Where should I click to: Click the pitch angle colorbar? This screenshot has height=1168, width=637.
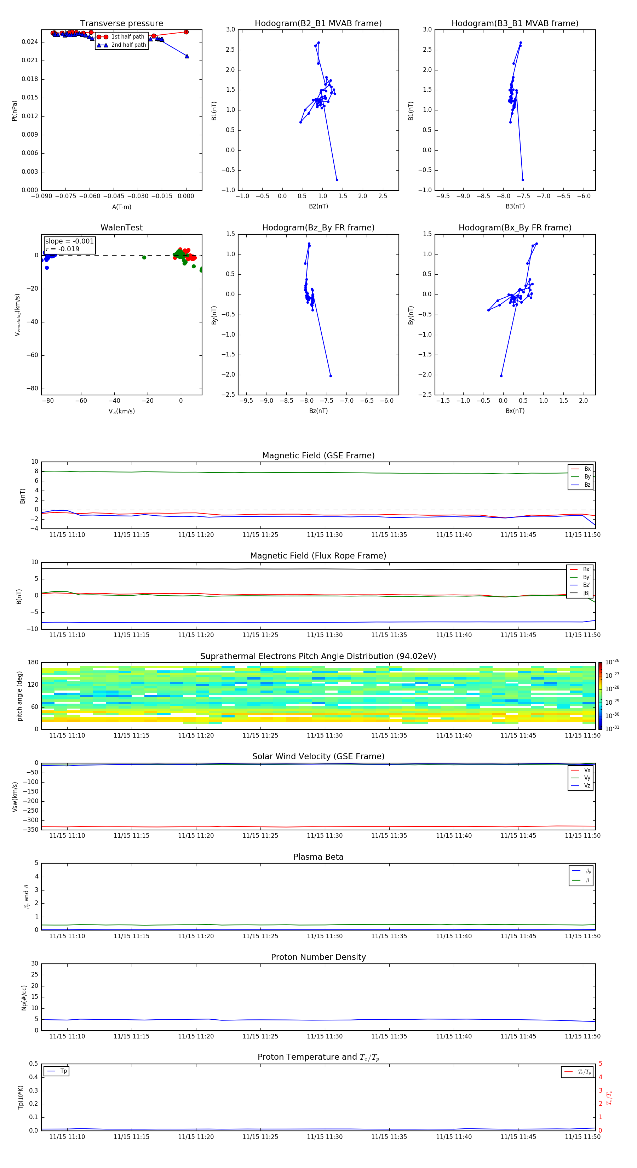tap(600, 696)
